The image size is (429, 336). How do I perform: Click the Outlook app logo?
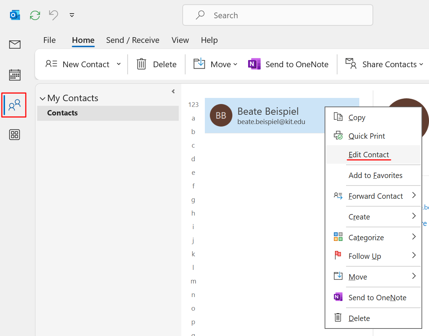(x=15, y=15)
